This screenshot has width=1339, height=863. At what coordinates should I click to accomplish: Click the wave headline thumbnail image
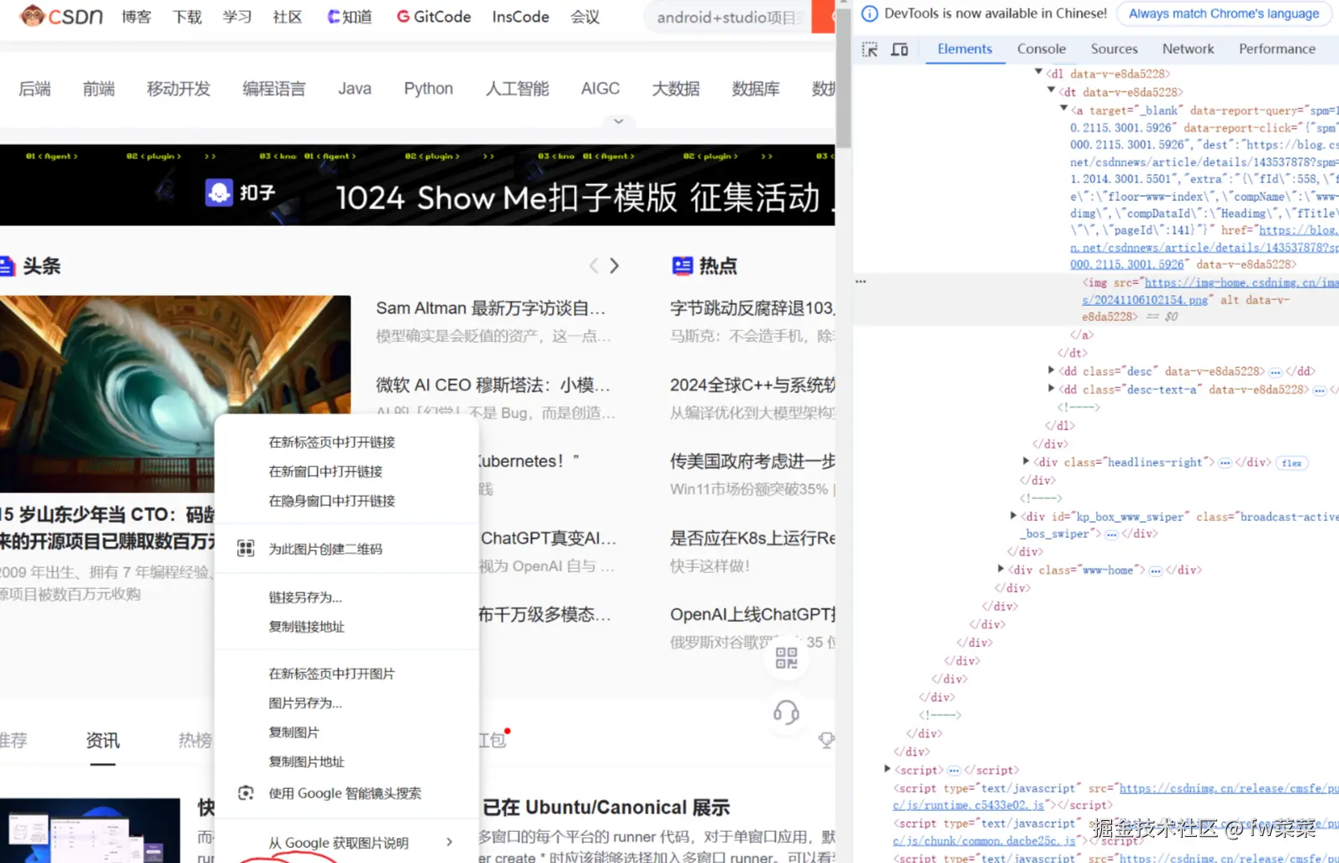pos(175,393)
